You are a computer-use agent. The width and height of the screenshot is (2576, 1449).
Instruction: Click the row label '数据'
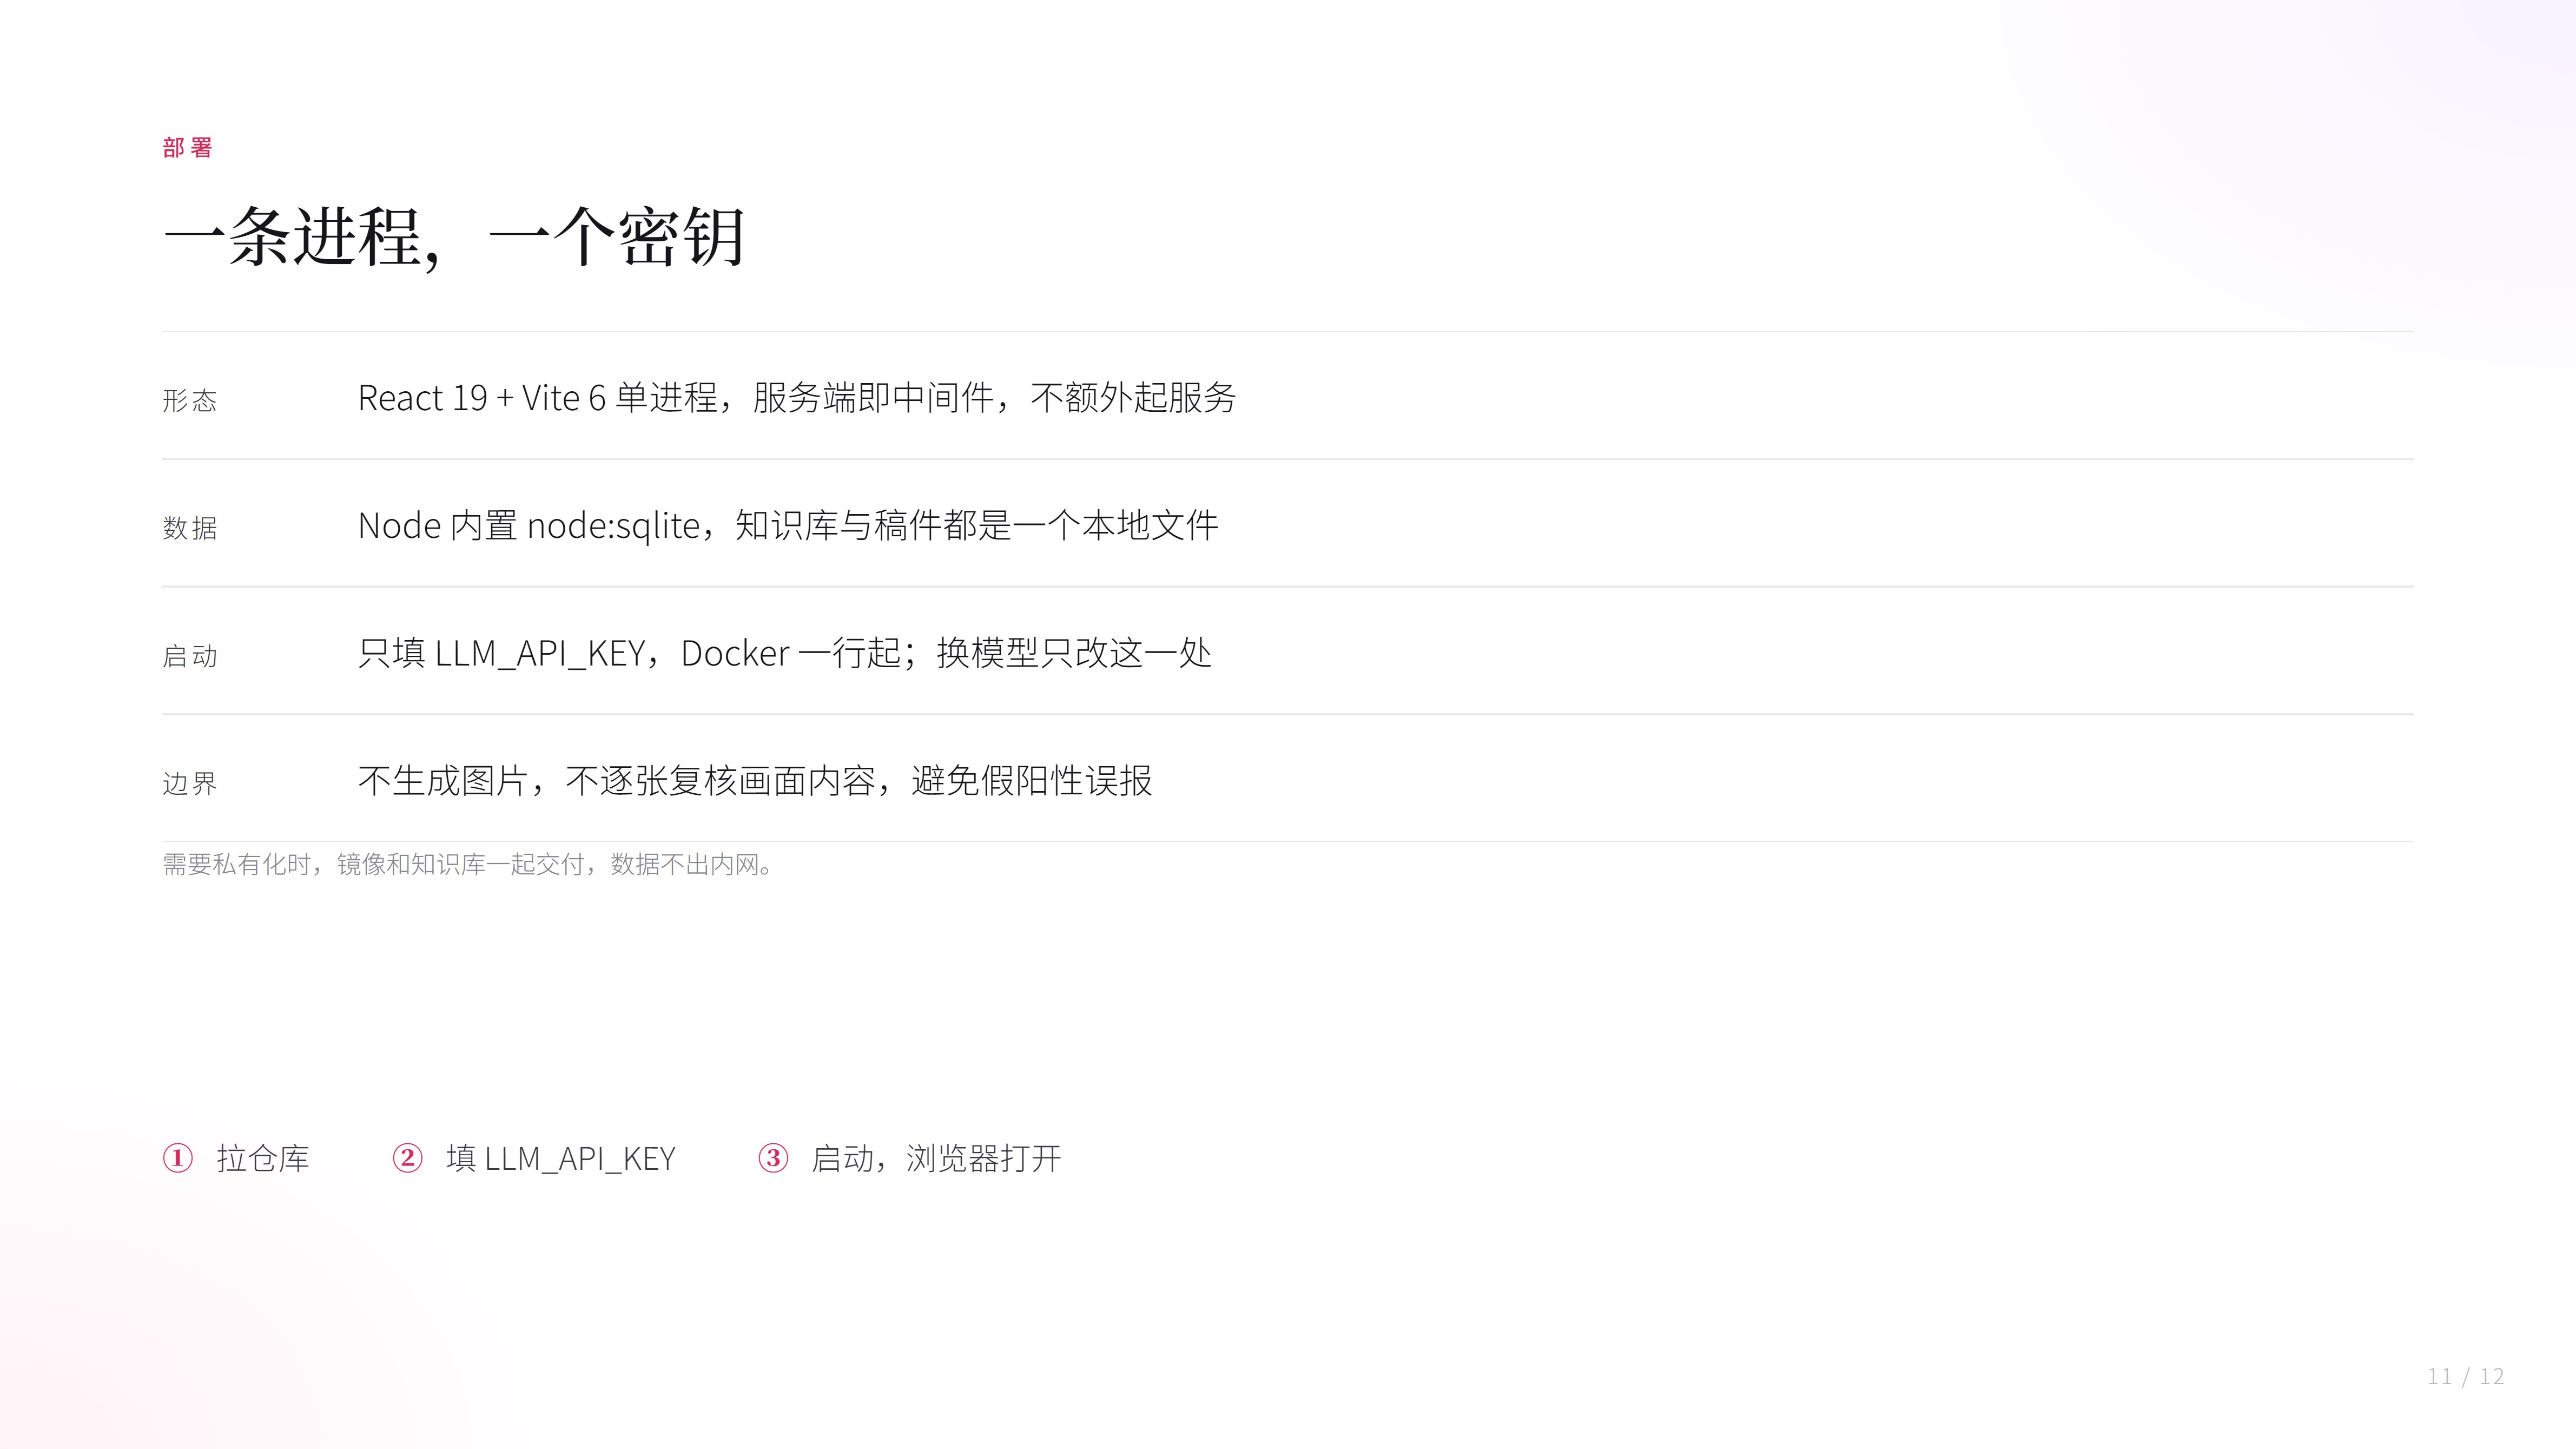(190, 528)
